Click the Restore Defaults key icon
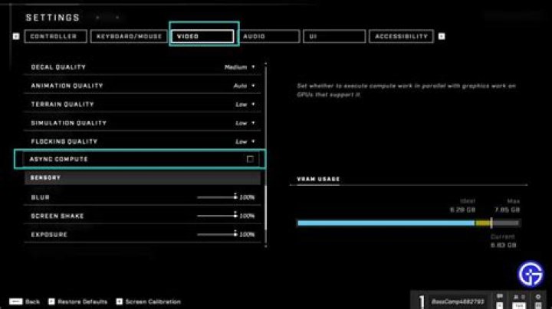The width and height of the screenshot is (552, 309). [x=51, y=301]
